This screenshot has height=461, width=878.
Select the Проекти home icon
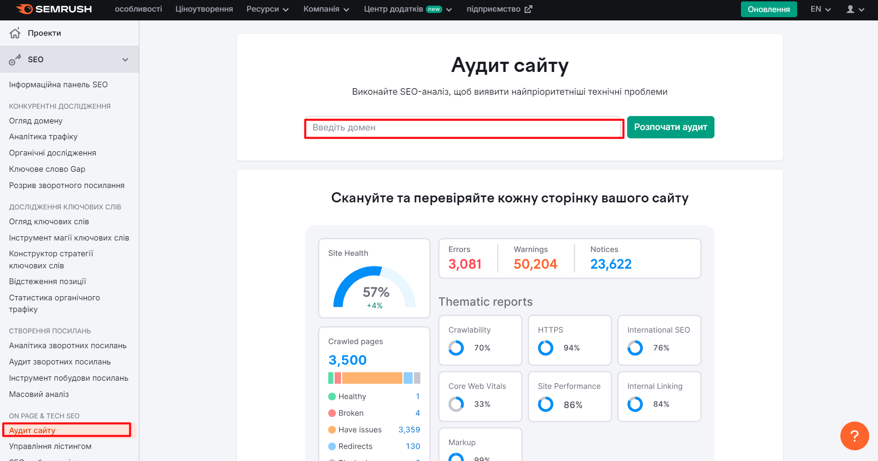pos(14,32)
